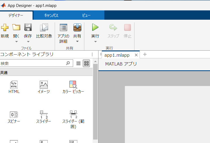Click the 保存 (Save) floppy disk icon
This screenshot has height=143, width=210.
point(28,27)
